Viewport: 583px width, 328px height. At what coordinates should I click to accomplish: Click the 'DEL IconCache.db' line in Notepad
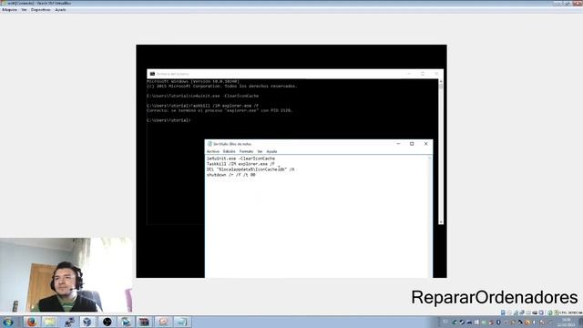[x=251, y=169]
